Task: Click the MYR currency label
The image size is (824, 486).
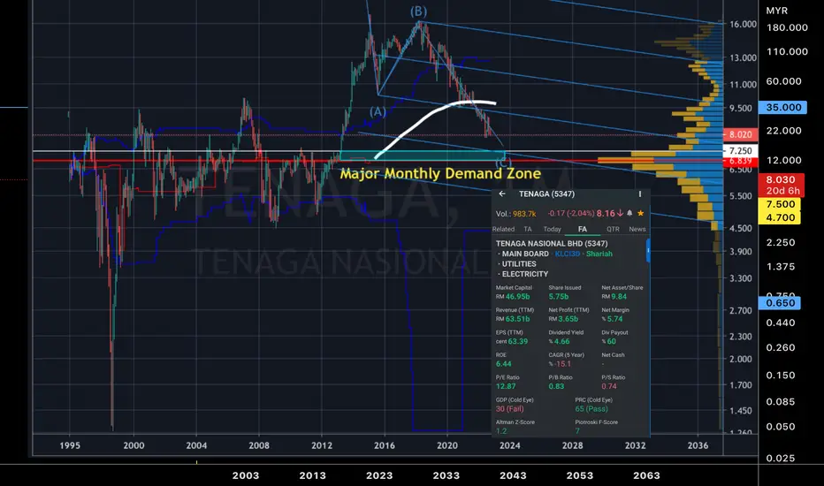Action: click(x=777, y=11)
